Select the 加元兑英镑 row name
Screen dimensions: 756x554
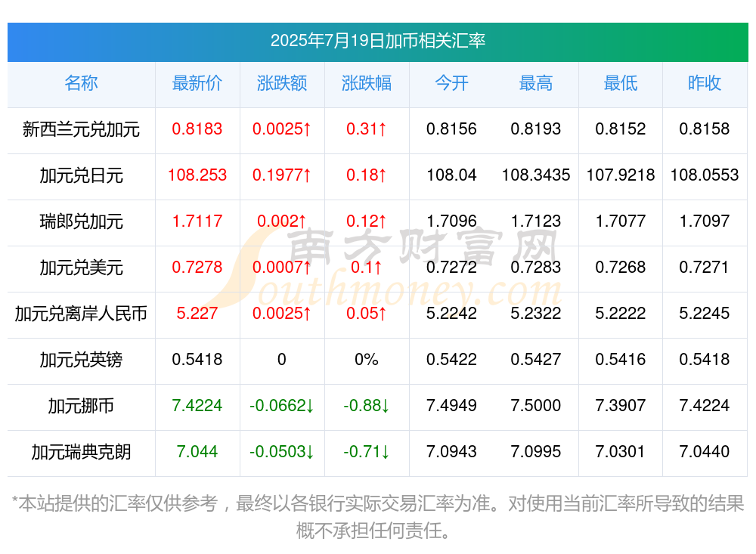tap(81, 360)
